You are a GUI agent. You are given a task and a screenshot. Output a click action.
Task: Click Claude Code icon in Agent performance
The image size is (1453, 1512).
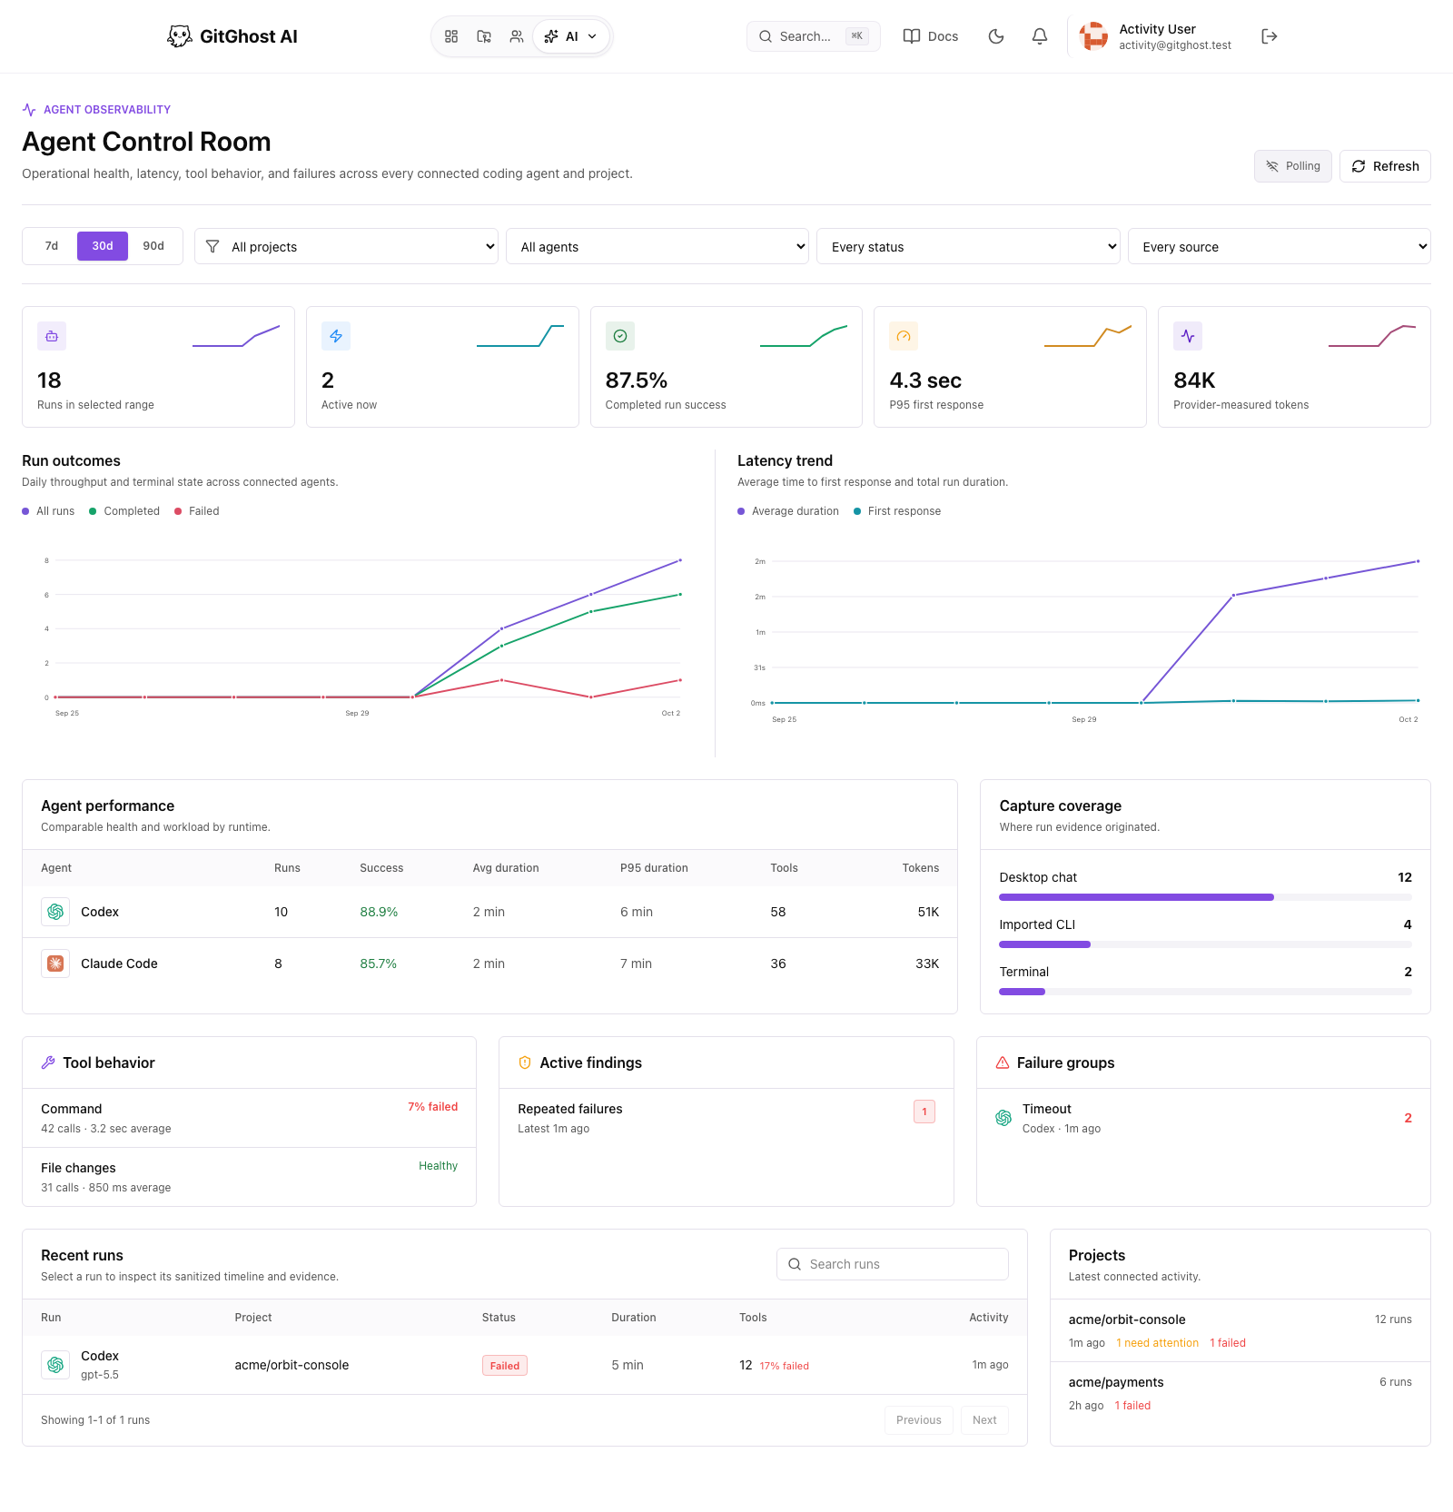[55, 964]
